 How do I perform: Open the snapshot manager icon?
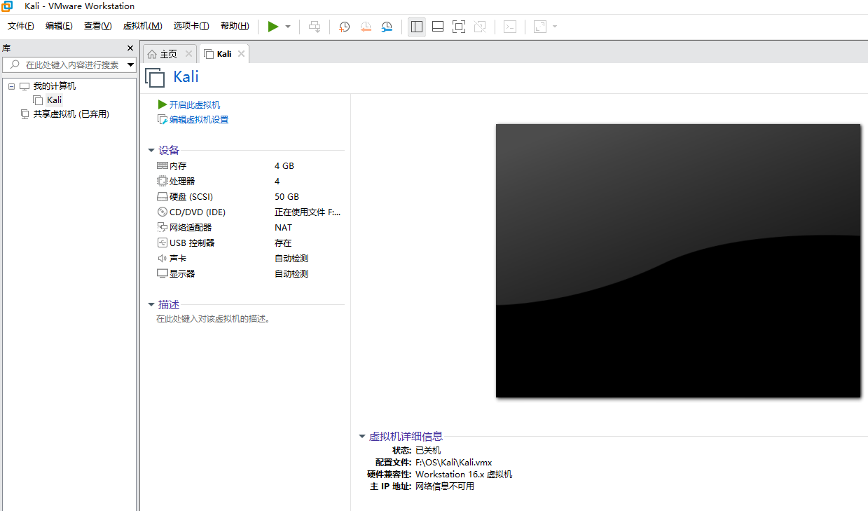click(x=387, y=27)
